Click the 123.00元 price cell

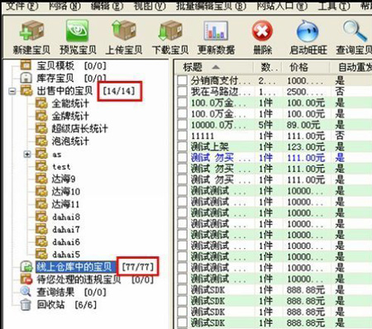tap(306, 146)
